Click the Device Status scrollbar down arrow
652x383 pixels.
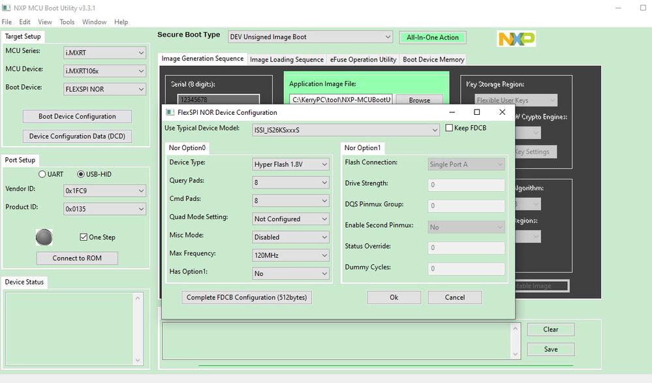[x=138, y=361]
